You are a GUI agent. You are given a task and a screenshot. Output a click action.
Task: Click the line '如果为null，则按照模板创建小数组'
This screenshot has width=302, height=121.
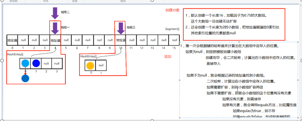(213, 52)
